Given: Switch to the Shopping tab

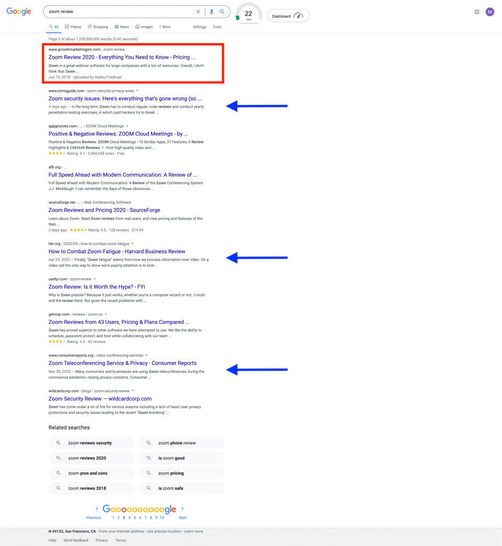Looking at the screenshot, I should [98, 27].
